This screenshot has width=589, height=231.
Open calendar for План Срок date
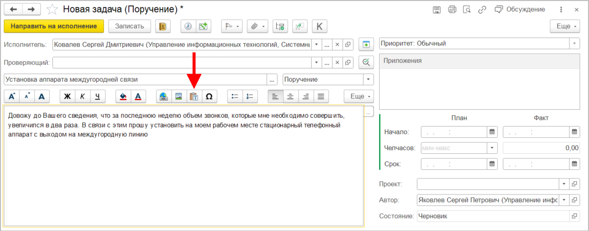(x=492, y=164)
